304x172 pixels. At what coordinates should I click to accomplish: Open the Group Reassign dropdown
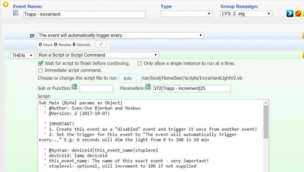point(246,14)
